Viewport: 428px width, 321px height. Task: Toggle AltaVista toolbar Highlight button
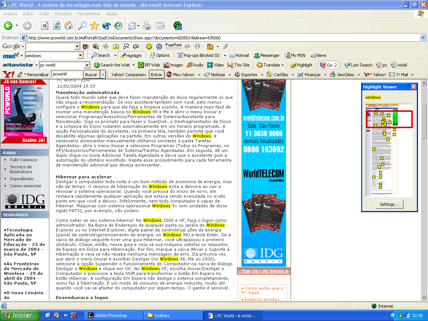(x=301, y=65)
